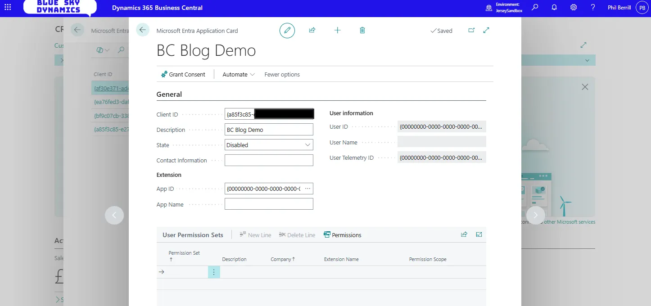Screen dimensions: 651x306
Task: Open the {ea76fed3 Client ID row
Action: pyautogui.click(x=111, y=102)
